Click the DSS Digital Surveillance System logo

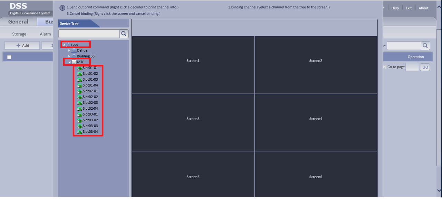(x=30, y=9)
